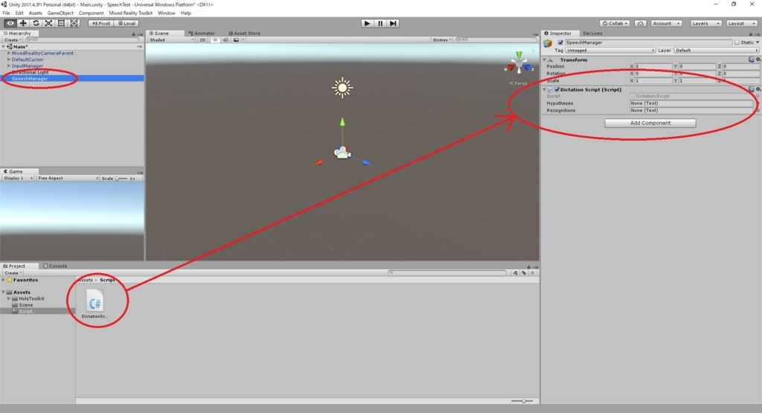This screenshot has width=762, height=413.
Task: Click the Pause button
Action: (380, 23)
